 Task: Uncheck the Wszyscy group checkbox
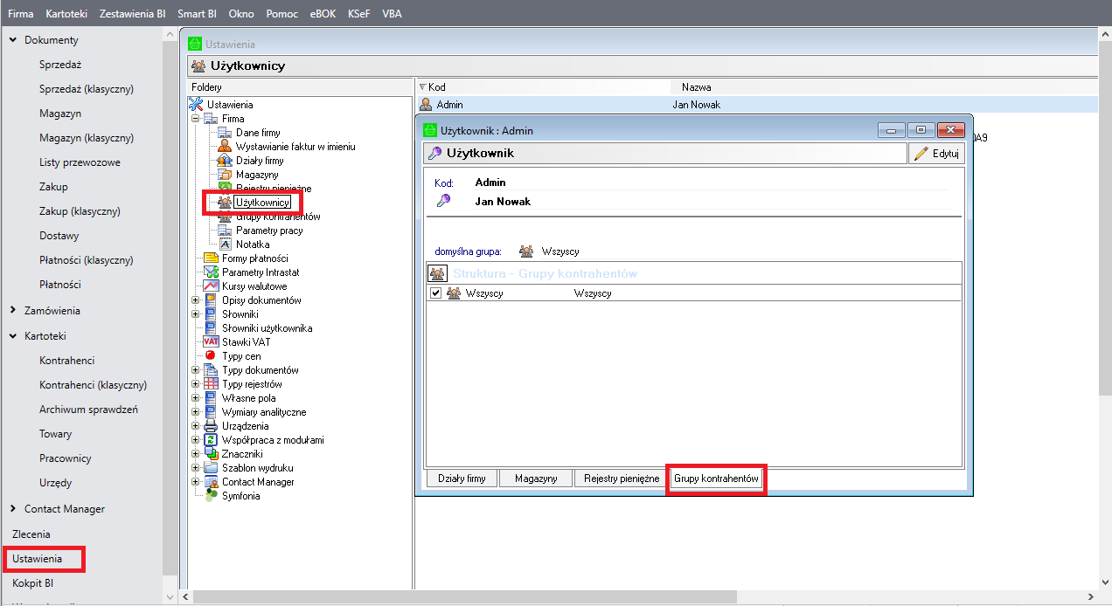coord(435,293)
